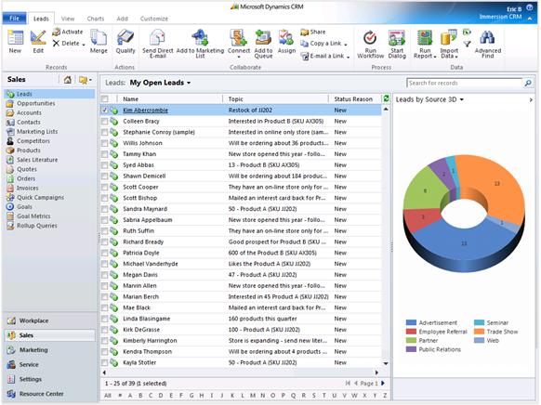Expand the Delete dropdown arrow
This screenshot has height=405, width=541.
point(84,45)
